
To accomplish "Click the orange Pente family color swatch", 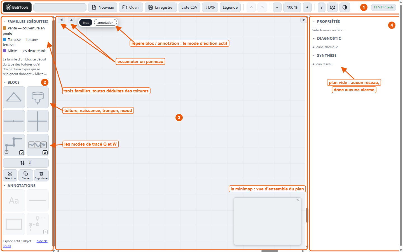I will (x=4, y=28).
